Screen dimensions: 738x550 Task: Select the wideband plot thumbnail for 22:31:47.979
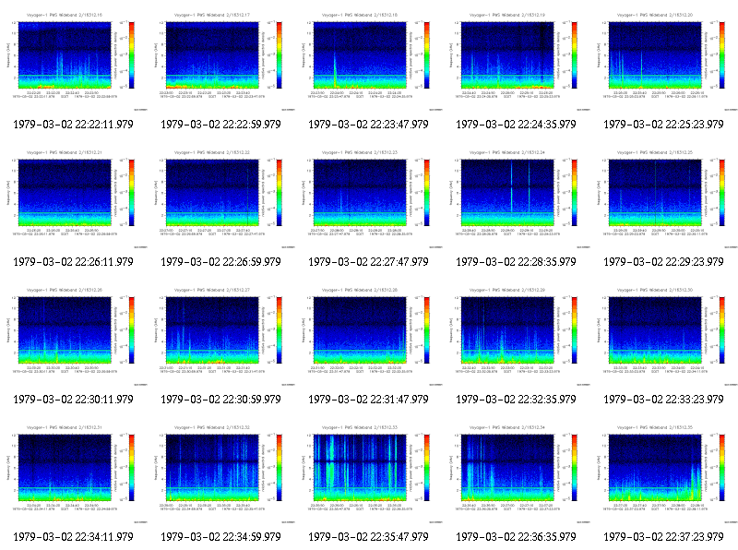(369, 336)
